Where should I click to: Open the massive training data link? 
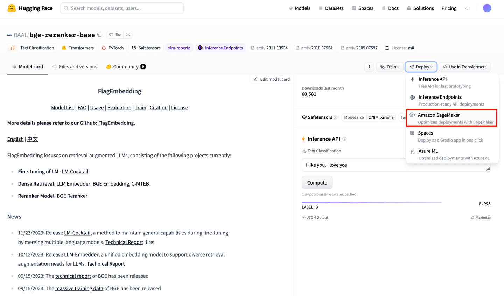(79, 288)
